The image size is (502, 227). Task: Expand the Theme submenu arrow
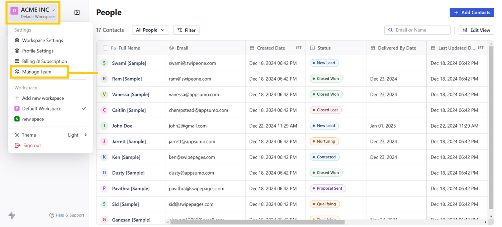(x=86, y=135)
